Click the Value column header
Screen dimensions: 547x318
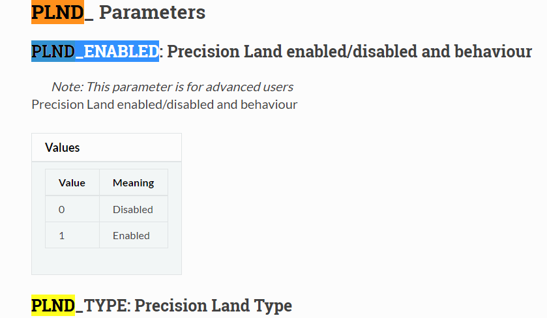click(x=72, y=182)
